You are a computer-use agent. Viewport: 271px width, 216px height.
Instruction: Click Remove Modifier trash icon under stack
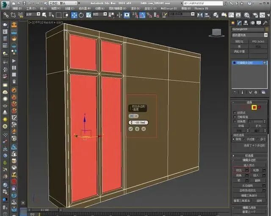(x=256, y=93)
